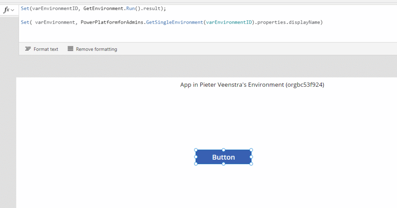
Task: Open the fx formula dropdown chevron
Action: (x=13, y=10)
